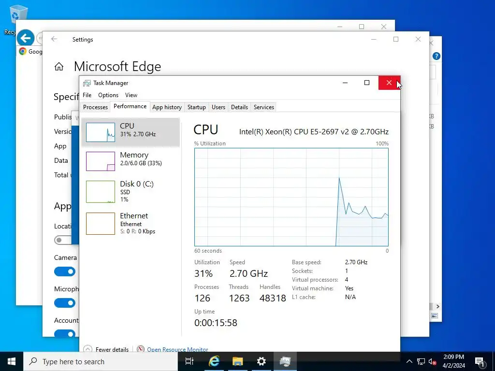Screen dimensions: 495x371
Task: Select Disk 0 (C:) in sidebar
Action: pos(131,191)
